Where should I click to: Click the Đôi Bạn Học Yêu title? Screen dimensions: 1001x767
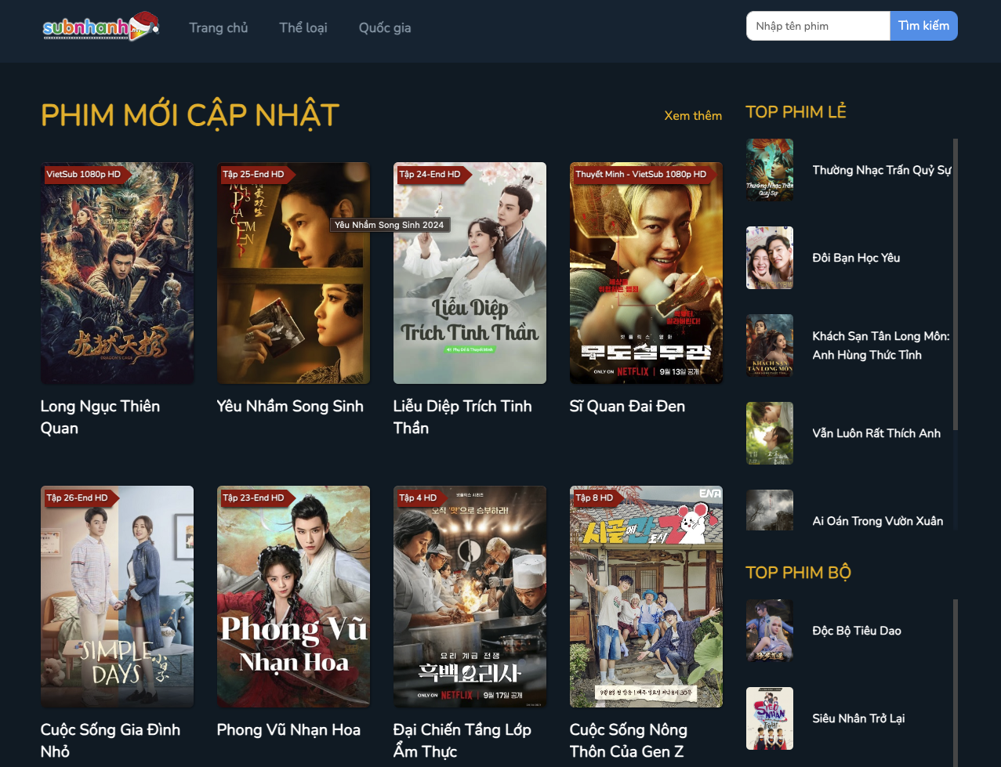click(x=856, y=258)
